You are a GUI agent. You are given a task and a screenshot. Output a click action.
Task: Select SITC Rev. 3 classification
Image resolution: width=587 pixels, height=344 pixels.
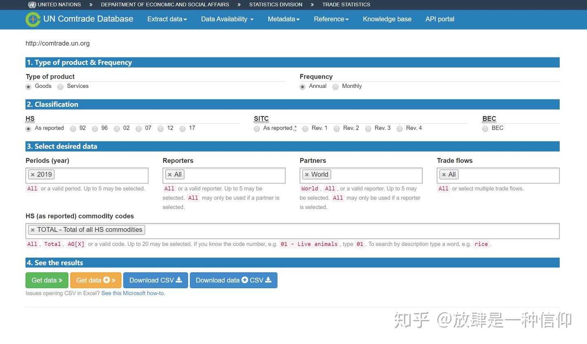pos(368,129)
